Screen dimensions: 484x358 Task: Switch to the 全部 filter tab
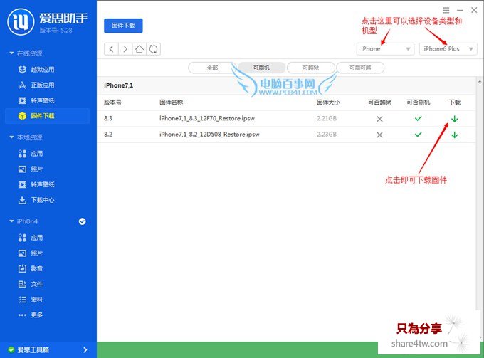[212, 68]
